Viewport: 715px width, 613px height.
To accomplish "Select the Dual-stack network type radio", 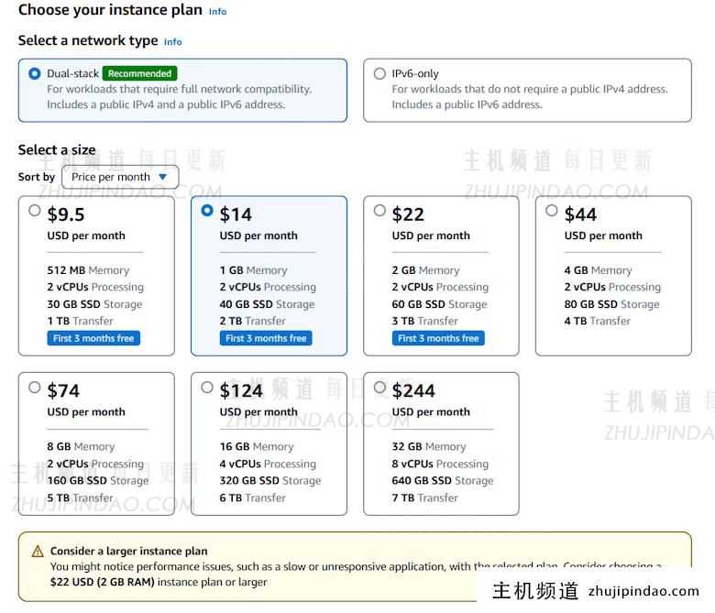I will click(x=35, y=73).
